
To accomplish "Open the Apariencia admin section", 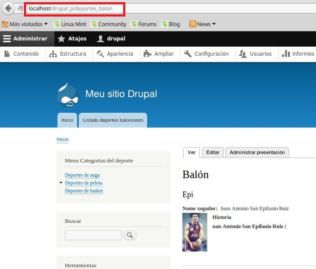I will (115, 54).
